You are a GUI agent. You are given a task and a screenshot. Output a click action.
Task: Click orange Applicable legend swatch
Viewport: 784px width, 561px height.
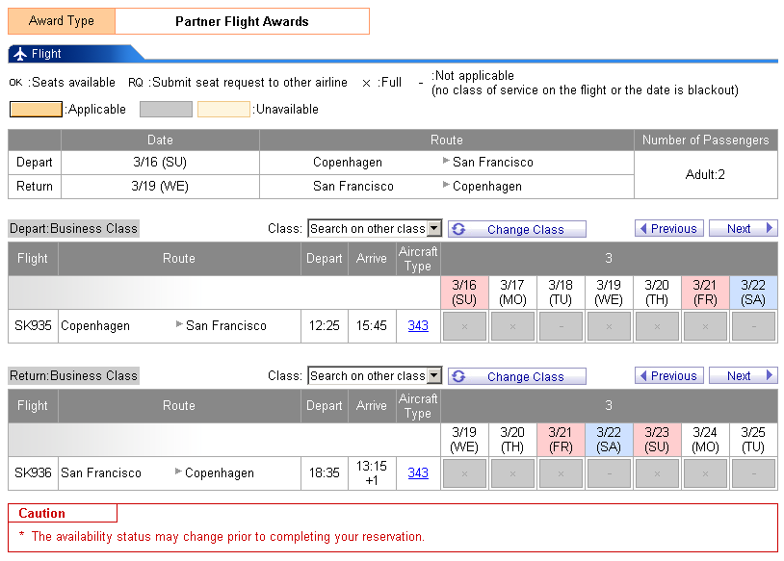tap(35, 110)
